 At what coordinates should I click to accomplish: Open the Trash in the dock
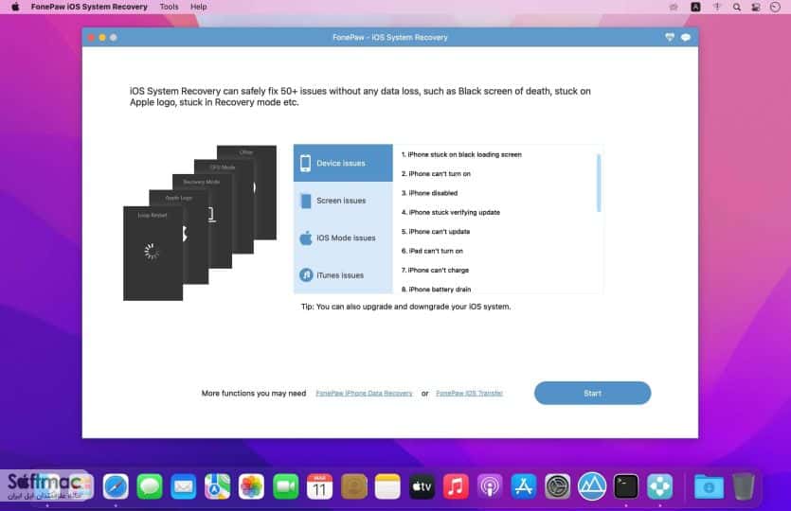tap(743, 486)
